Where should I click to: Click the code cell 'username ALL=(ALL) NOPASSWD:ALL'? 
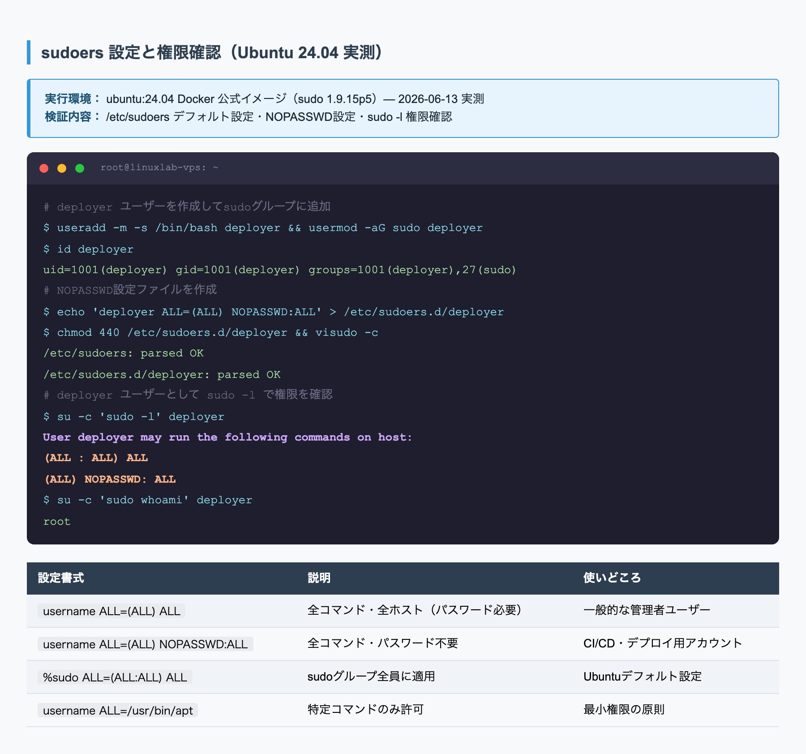tap(145, 644)
